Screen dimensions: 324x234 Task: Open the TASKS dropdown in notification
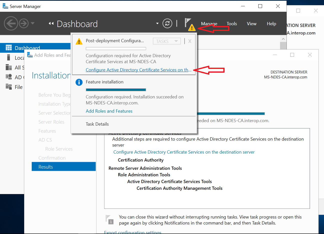click(x=167, y=41)
